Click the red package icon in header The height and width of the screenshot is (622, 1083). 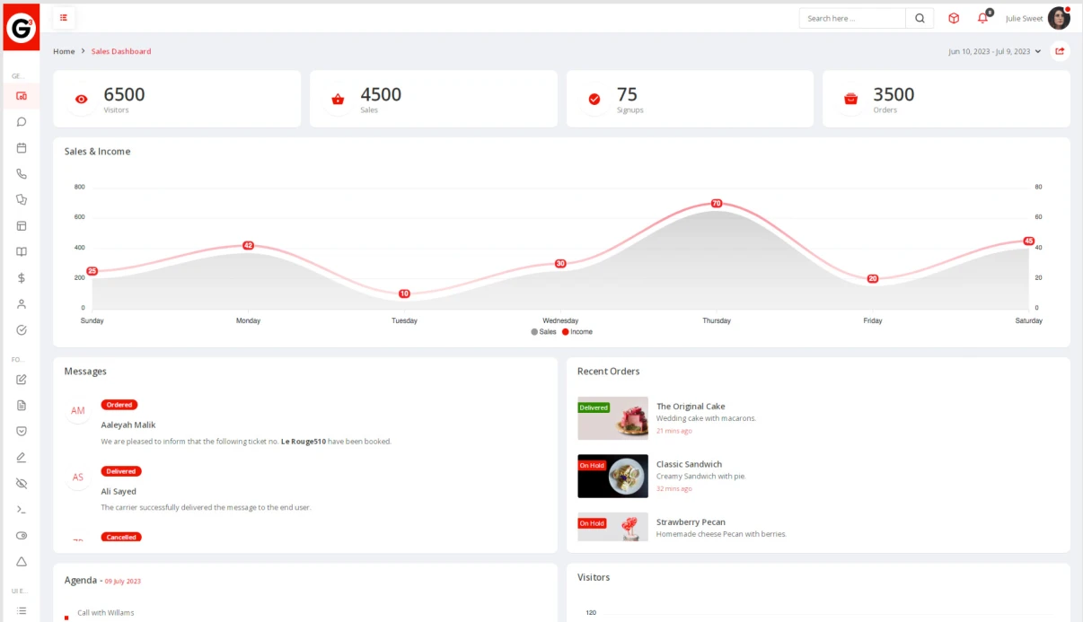click(x=953, y=18)
